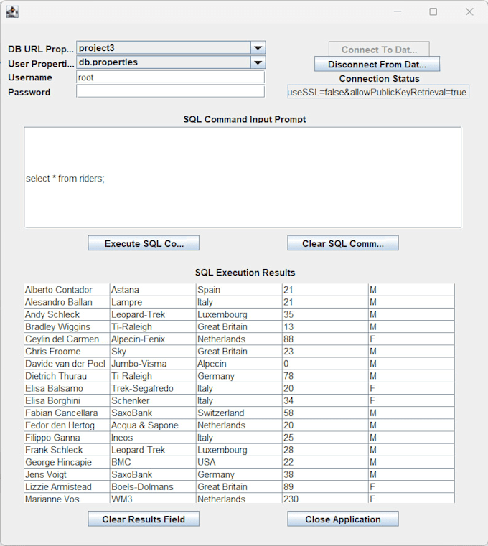Click the Schenker team cell
Viewport: 488px width, 546px height.
point(153,400)
